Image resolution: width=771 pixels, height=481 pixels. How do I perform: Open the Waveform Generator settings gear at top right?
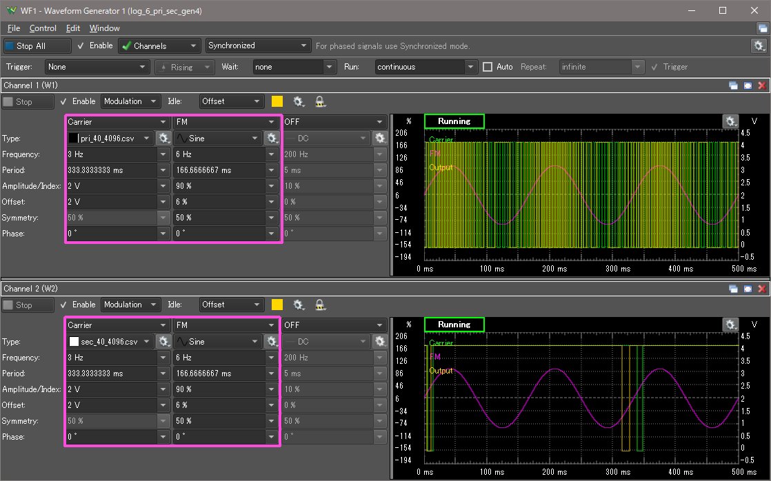[x=759, y=45]
